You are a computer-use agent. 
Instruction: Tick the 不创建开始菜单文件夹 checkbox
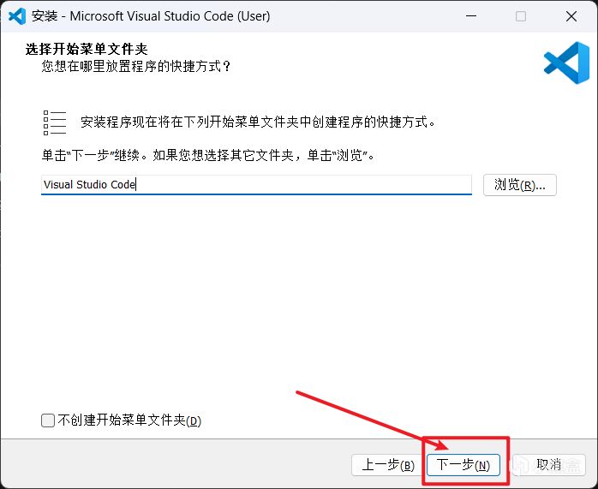point(48,420)
